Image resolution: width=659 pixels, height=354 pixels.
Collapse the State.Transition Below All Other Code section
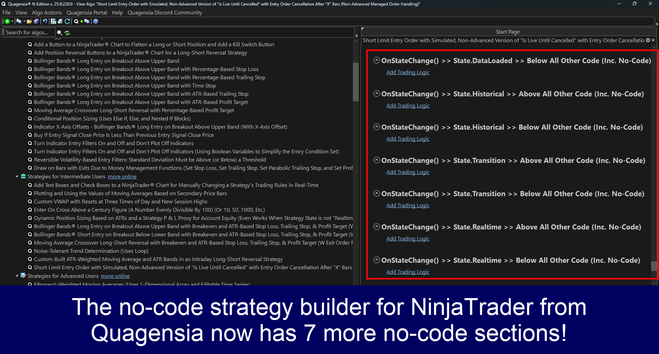(x=377, y=193)
